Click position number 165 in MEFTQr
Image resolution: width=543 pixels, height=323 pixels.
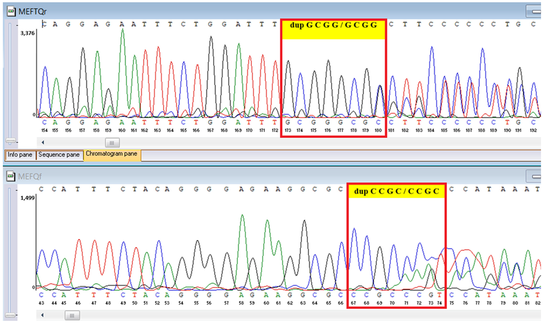coord(184,130)
